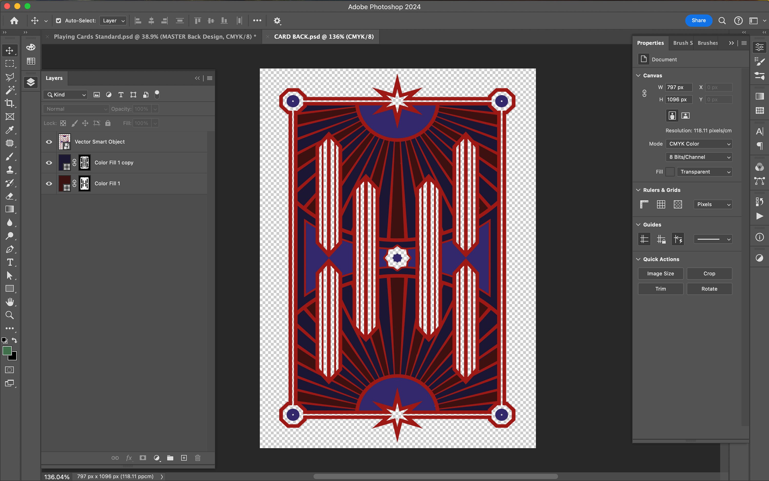Activate the Eyedropper tool
Viewport: 769px width, 481px height.
[x=10, y=130]
